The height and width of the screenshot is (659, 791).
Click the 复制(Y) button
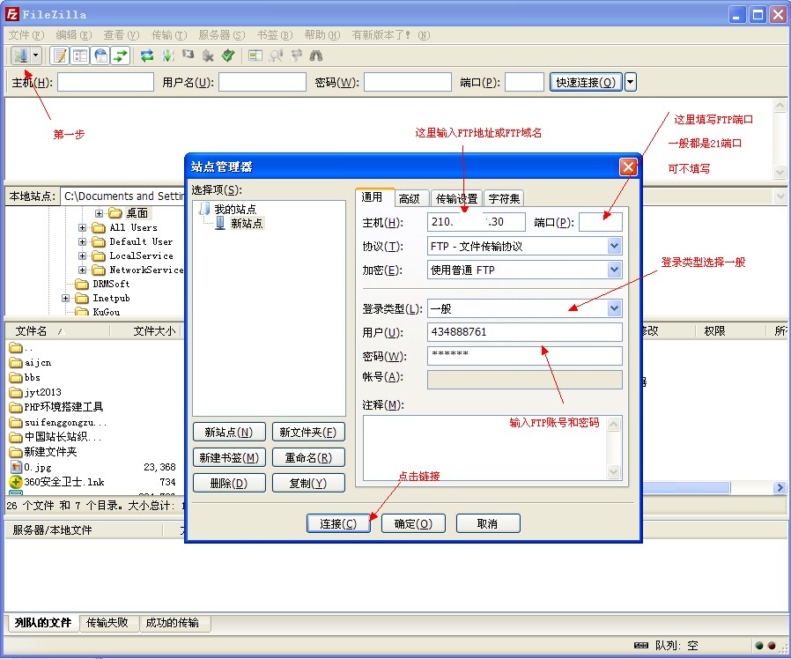click(308, 483)
